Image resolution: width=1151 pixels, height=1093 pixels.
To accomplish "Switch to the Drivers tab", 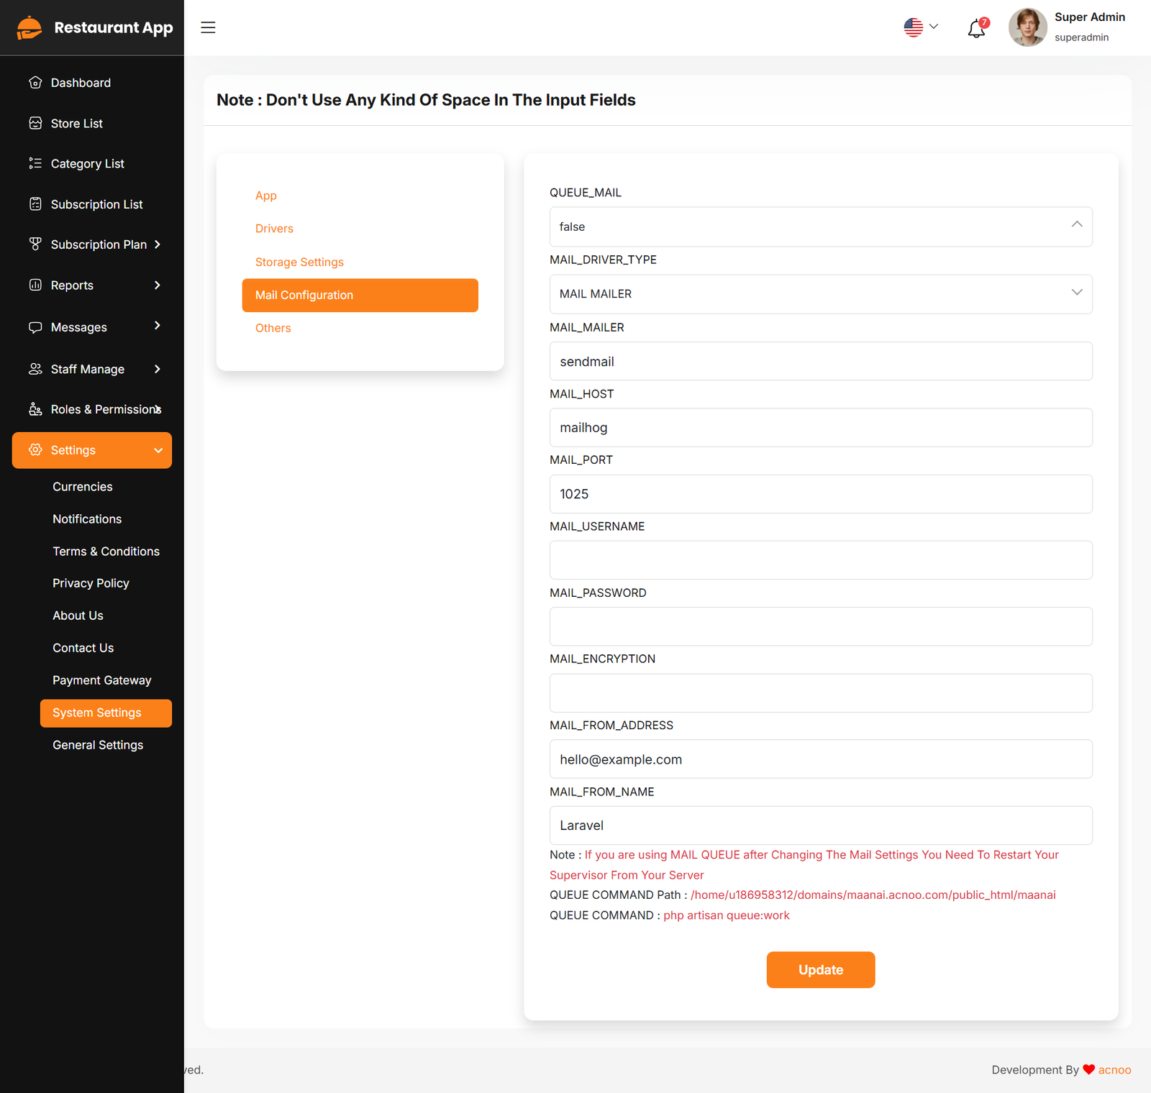I will (274, 229).
